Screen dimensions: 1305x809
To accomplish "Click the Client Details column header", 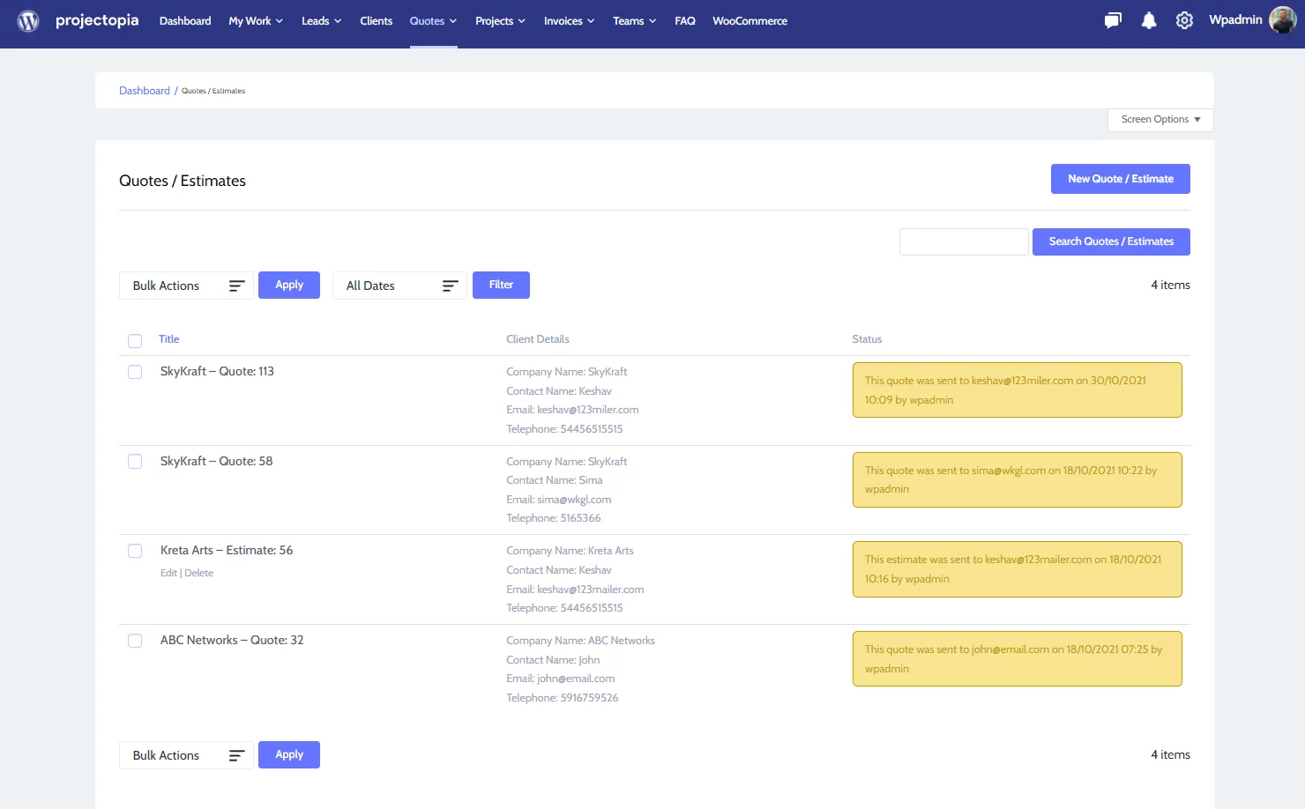I will (x=538, y=339).
